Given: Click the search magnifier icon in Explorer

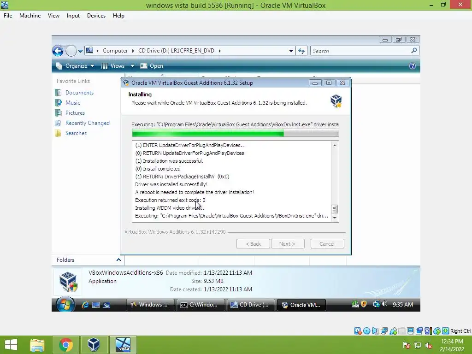Looking at the screenshot, I should [414, 51].
